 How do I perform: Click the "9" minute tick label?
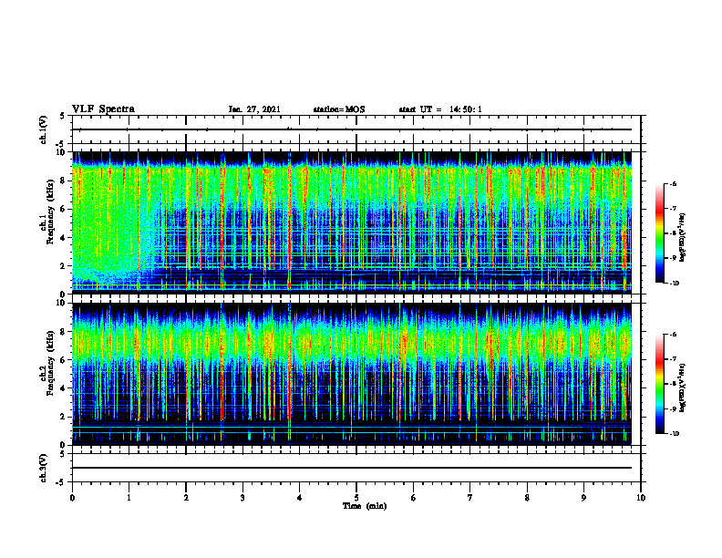583,498
